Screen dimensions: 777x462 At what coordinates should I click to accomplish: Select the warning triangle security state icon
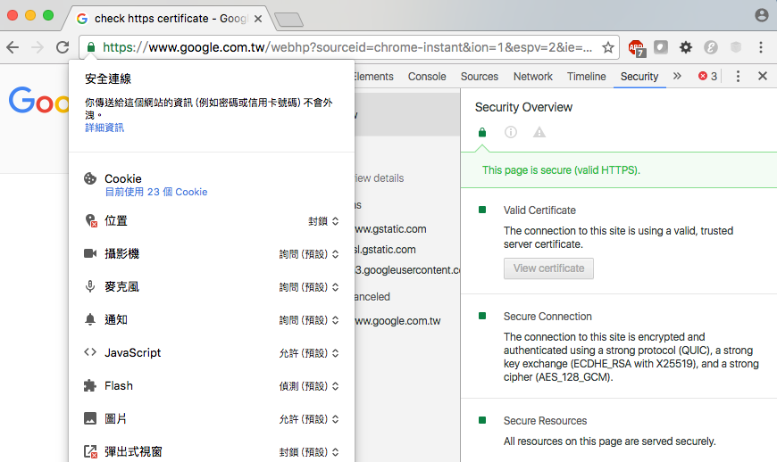(539, 132)
